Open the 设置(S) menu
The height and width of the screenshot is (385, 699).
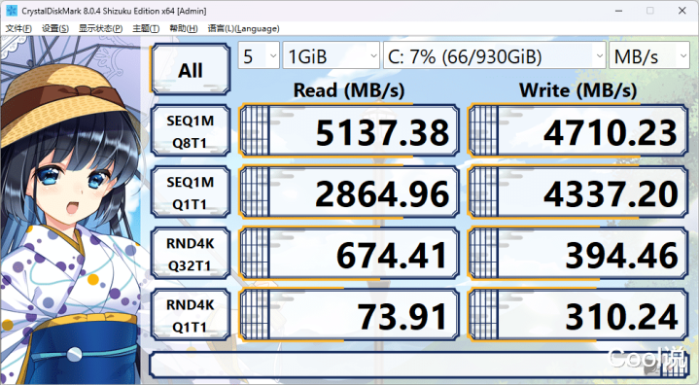pos(55,28)
